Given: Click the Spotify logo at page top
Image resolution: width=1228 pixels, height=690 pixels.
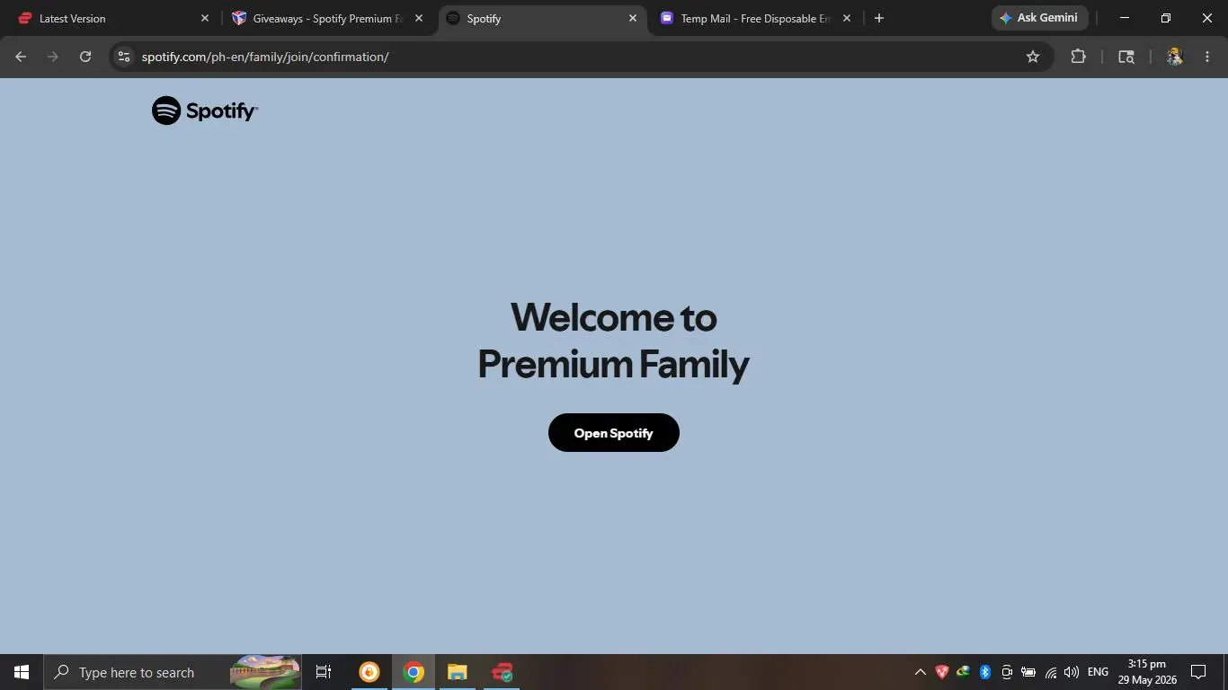Looking at the screenshot, I should 205,111.
